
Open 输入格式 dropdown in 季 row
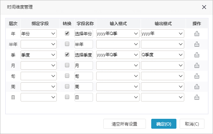[x=118, y=55]
